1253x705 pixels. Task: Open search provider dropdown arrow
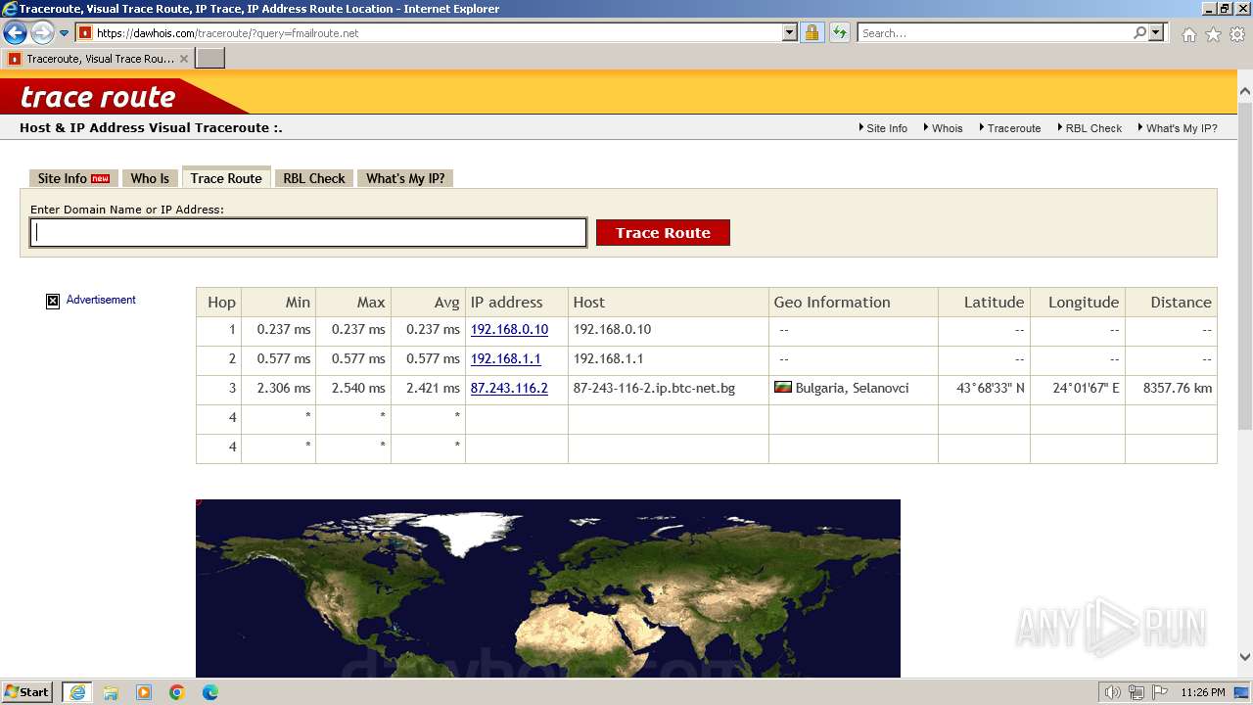click(x=1157, y=33)
